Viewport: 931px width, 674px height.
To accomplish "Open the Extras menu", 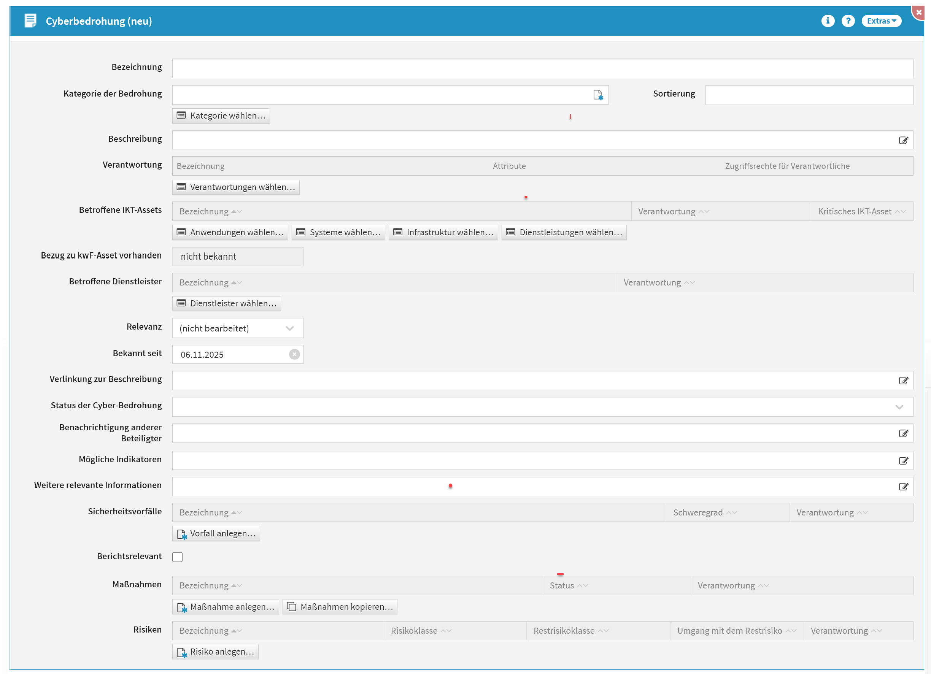I will point(881,21).
